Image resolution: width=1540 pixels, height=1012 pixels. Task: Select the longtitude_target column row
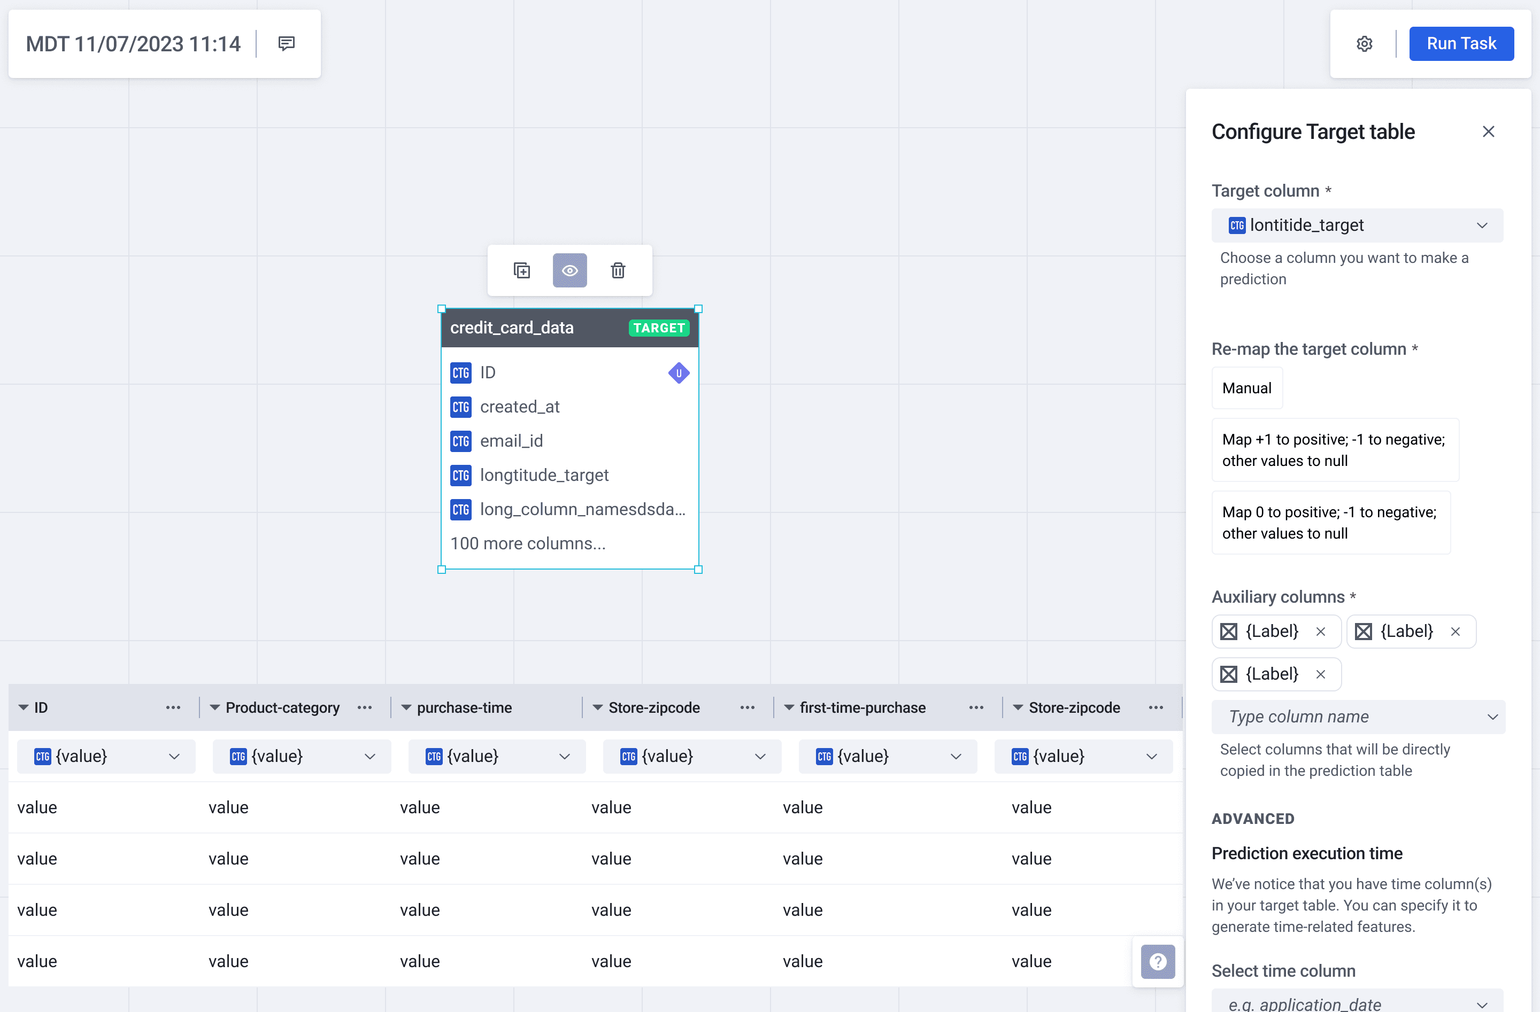pyautogui.click(x=544, y=476)
